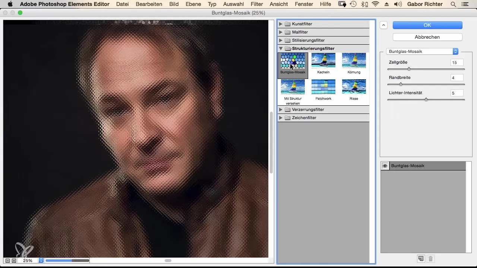The width and height of the screenshot is (477, 268).
Task: Select the Mit Struktur versehen thumbnail
Action: coord(293,92)
